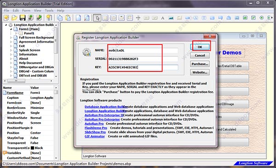Screen dimensions: 276x168
Task: Select the arrow pointer tool
Action: 97,18
